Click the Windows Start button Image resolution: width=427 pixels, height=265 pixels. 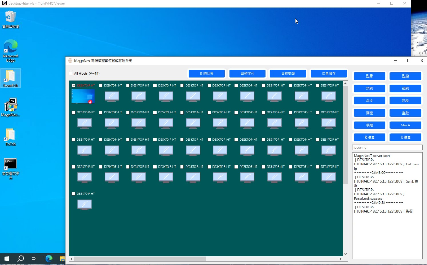click(x=6, y=259)
